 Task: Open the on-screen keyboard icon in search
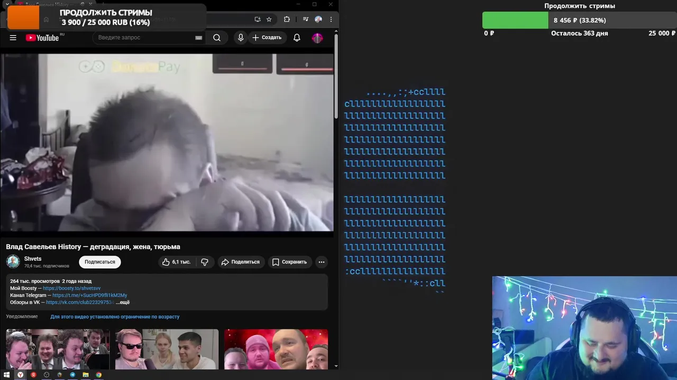[199, 37]
